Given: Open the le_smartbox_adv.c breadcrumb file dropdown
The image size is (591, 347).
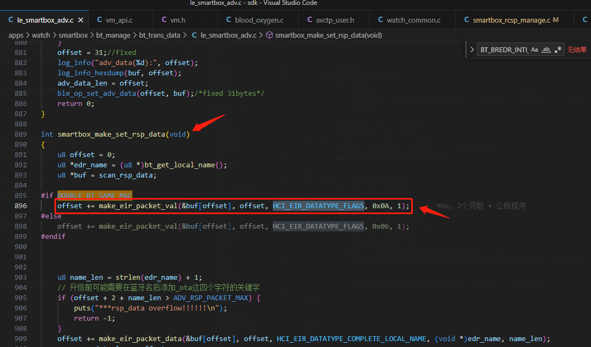Looking at the screenshot, I should click(228, 35).
